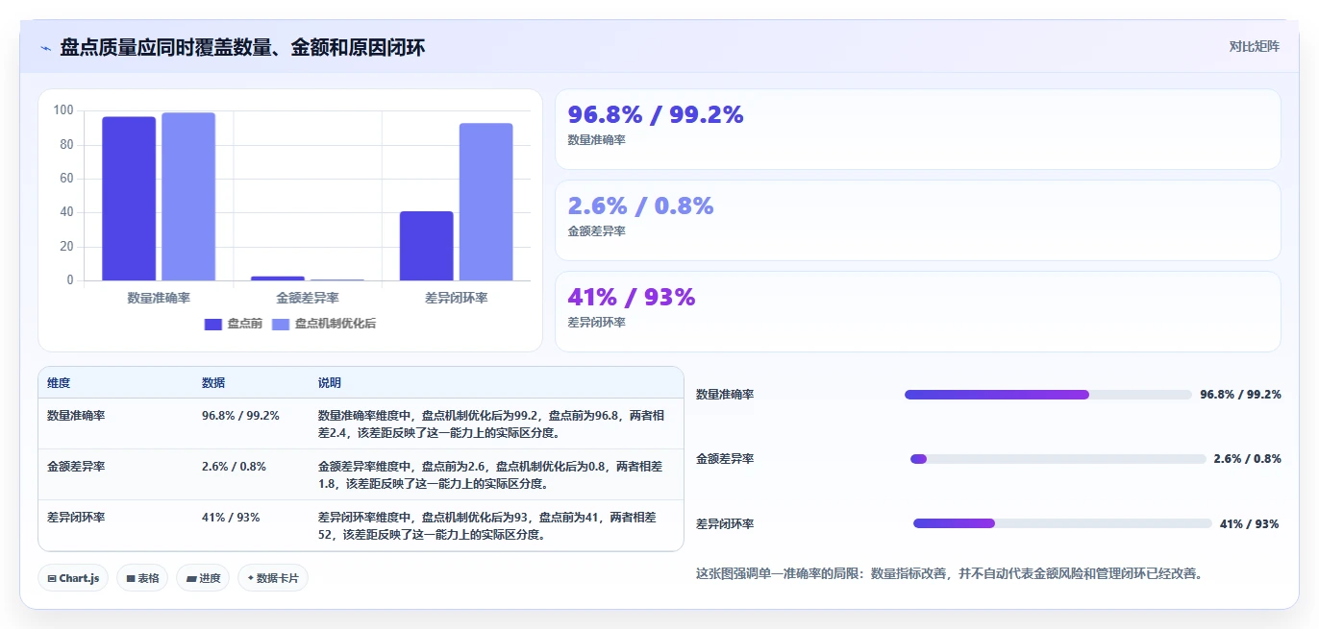Click the 差异闭环率 progress bar
The width and height of the screenshot is (1319, 629).
click(x=1062, y=523)
